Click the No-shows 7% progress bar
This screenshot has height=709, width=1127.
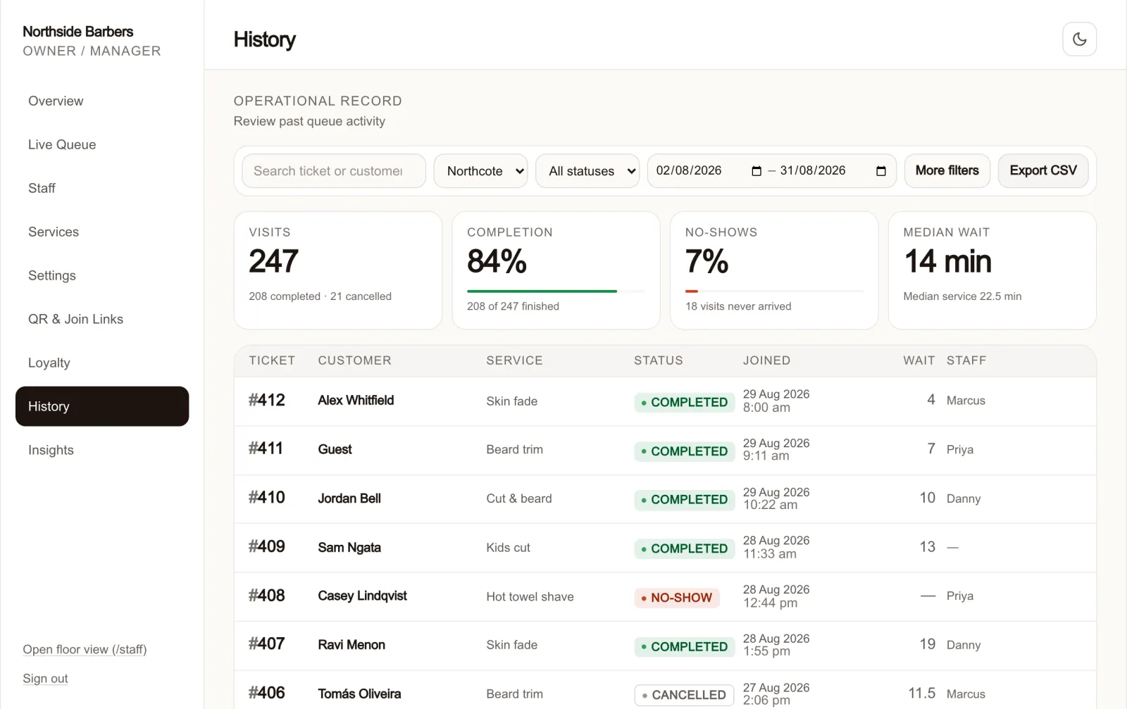[x=774, y=291]
